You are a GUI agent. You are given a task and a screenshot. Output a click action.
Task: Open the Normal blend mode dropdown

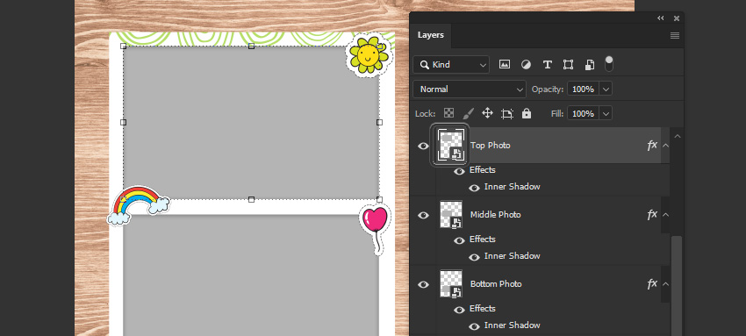[470, 89]
